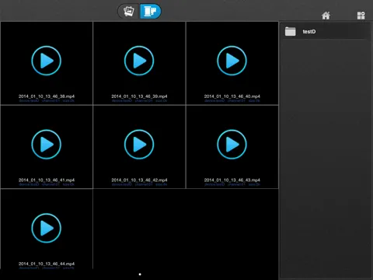Click the filename 2014_01_10_13_46_40.mp4 label
Image resolution: width=373 pixels, height=280 pixels.
tap(232, 96)
